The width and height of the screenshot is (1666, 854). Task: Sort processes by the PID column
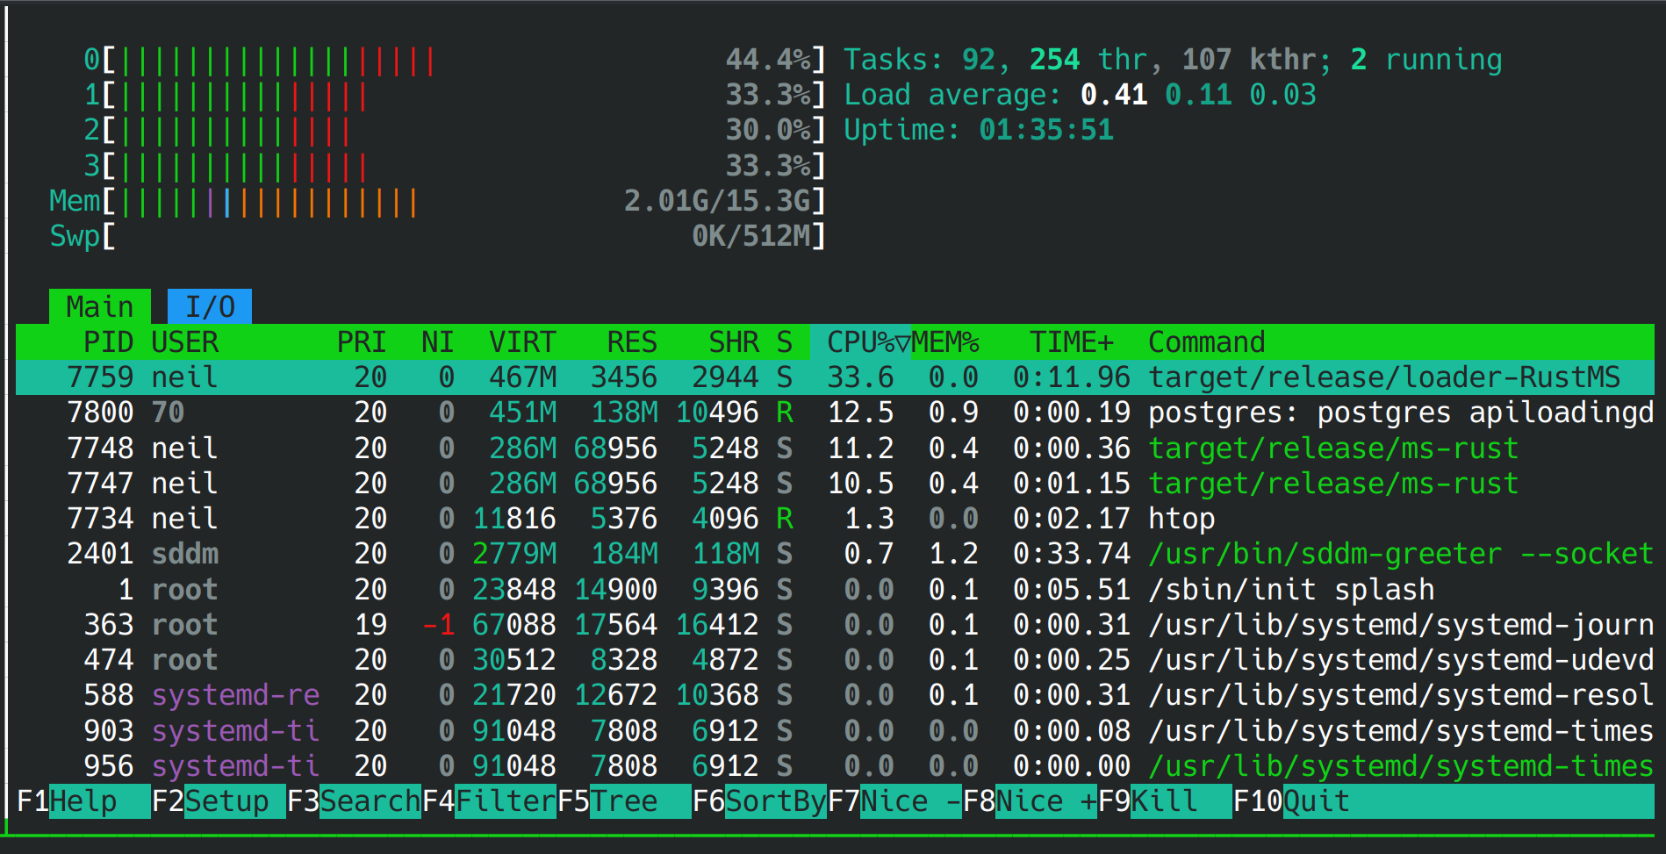tap(110, 342)
